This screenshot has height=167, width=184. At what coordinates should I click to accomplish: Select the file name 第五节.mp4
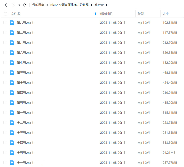[25, 103]
